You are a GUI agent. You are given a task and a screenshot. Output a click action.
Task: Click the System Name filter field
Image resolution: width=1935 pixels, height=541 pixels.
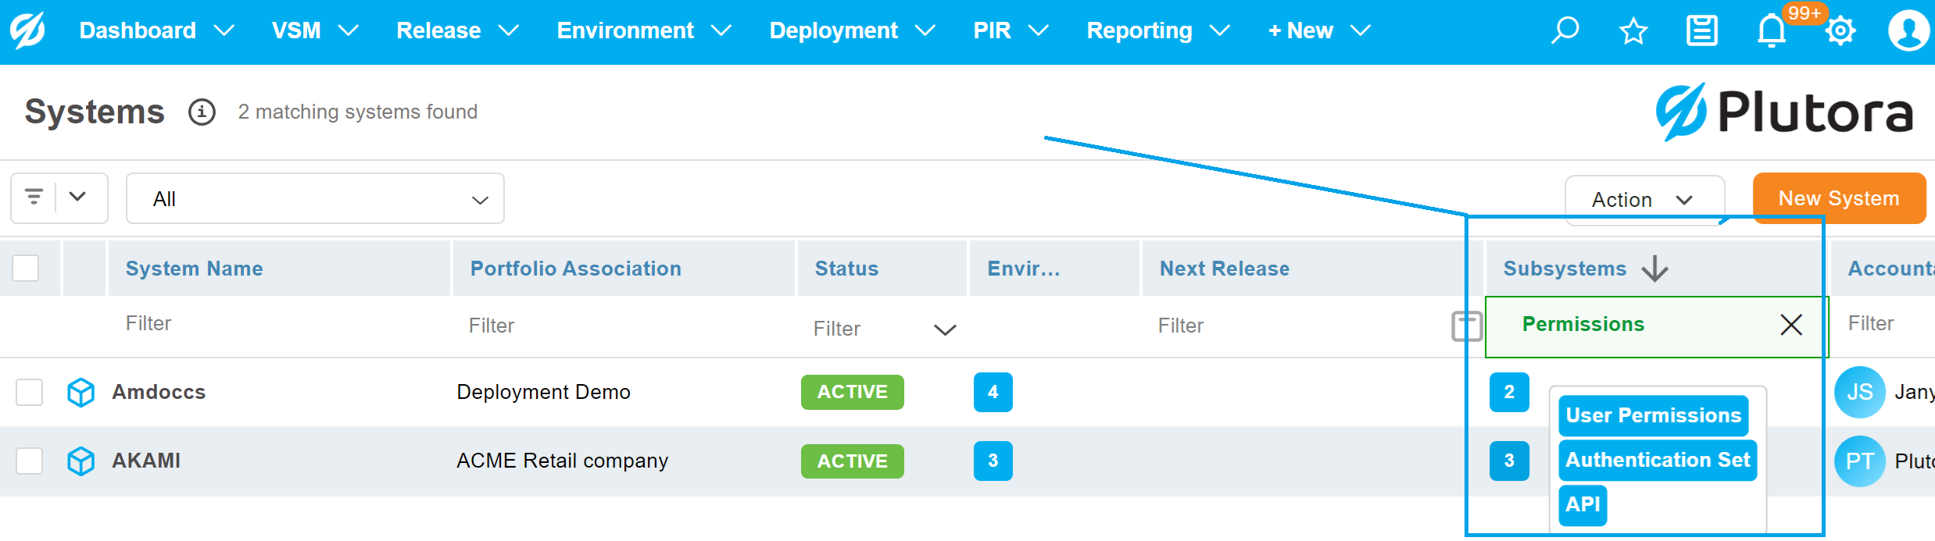(274, 324)
